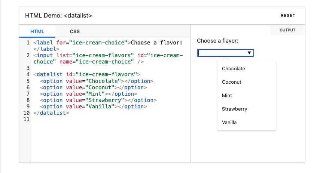Click the datalist dropdown arrow

[x=249, y=53]
